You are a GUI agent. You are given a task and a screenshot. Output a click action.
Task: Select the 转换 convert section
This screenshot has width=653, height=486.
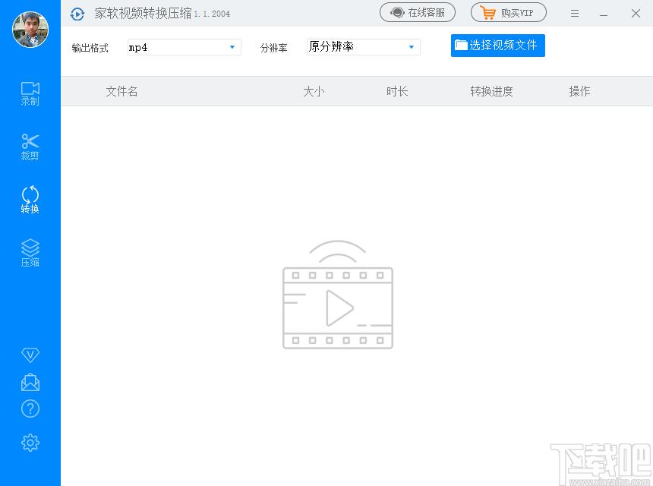coord(30,200)
